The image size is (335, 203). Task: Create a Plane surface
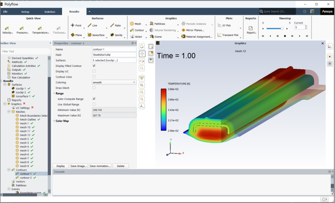point(73,35)
